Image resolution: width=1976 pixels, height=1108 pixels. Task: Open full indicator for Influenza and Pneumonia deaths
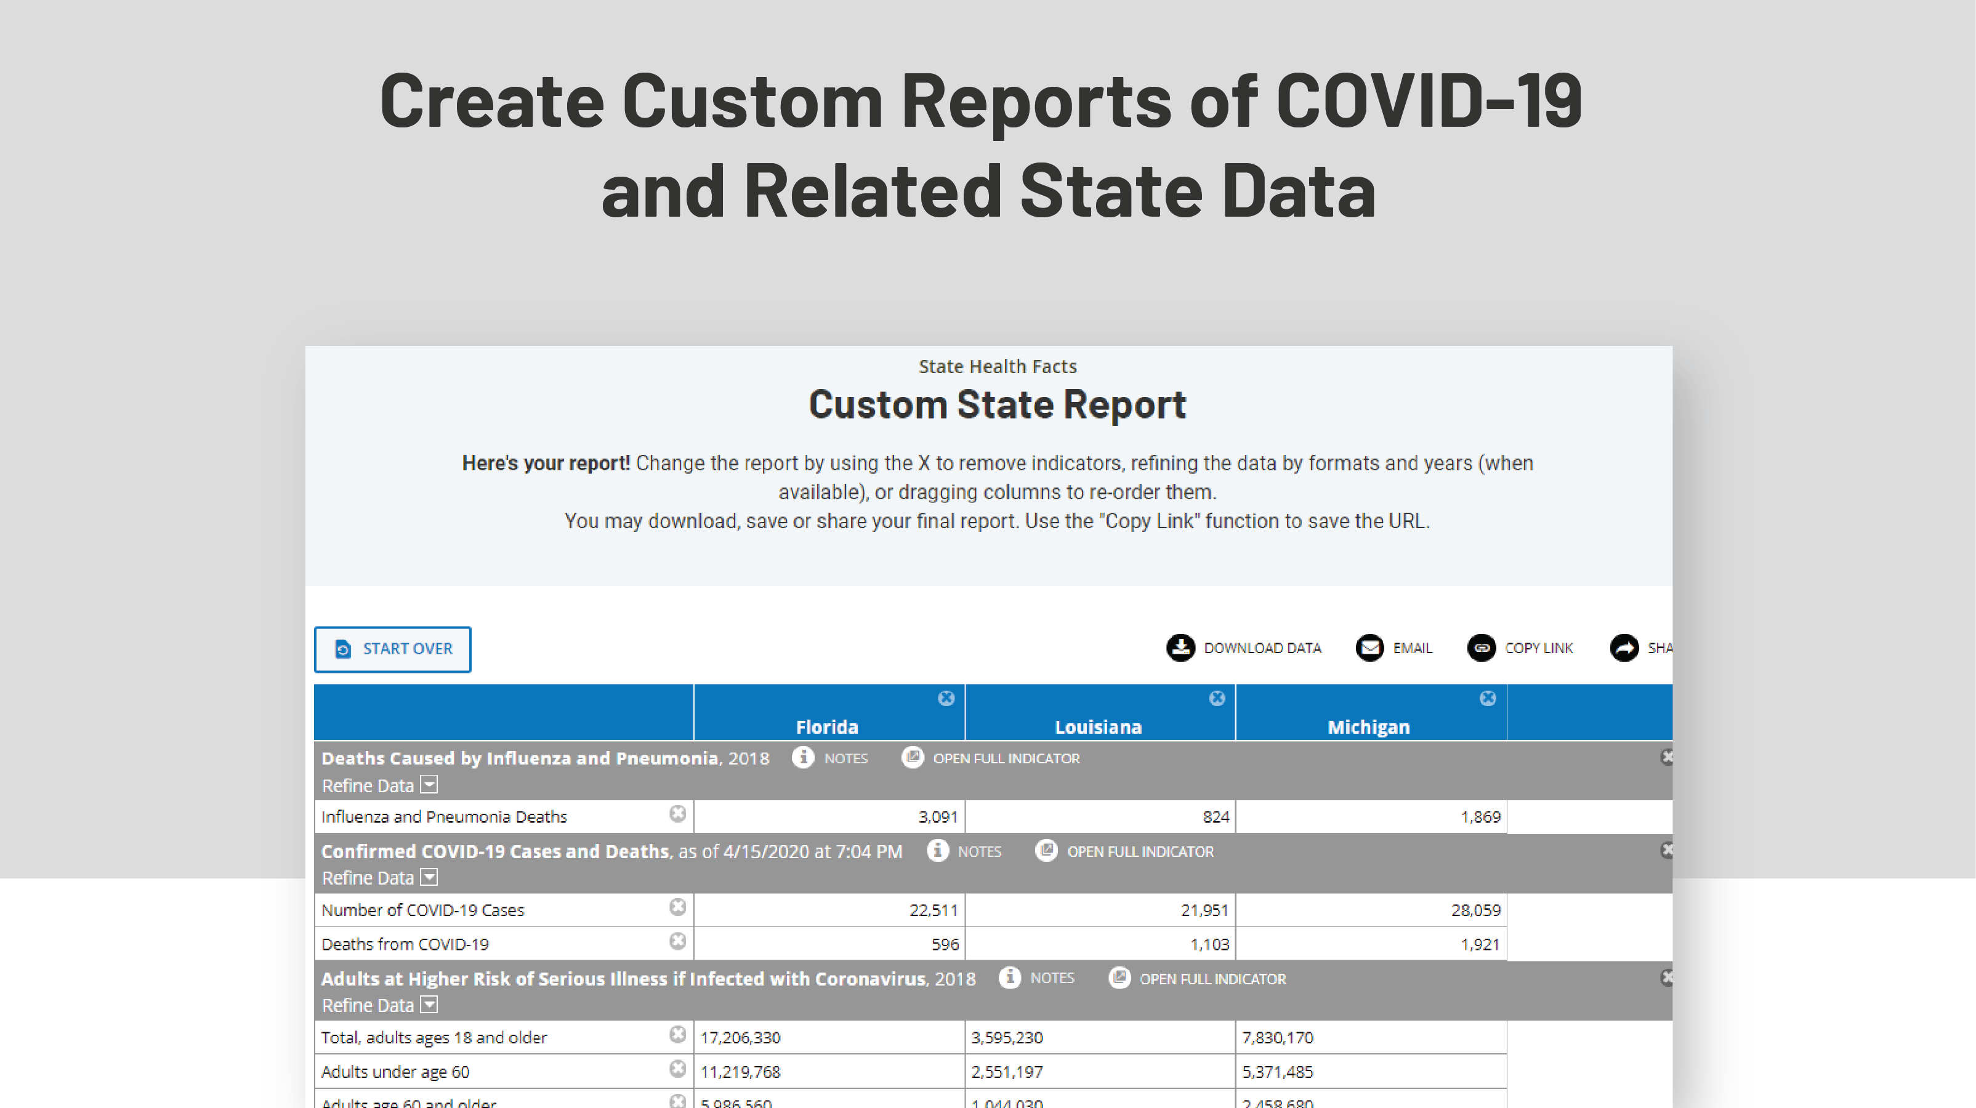pyautogui.click(x=912, y=758)
